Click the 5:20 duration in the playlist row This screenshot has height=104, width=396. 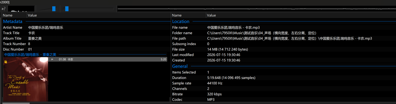(x=163, y=59)
